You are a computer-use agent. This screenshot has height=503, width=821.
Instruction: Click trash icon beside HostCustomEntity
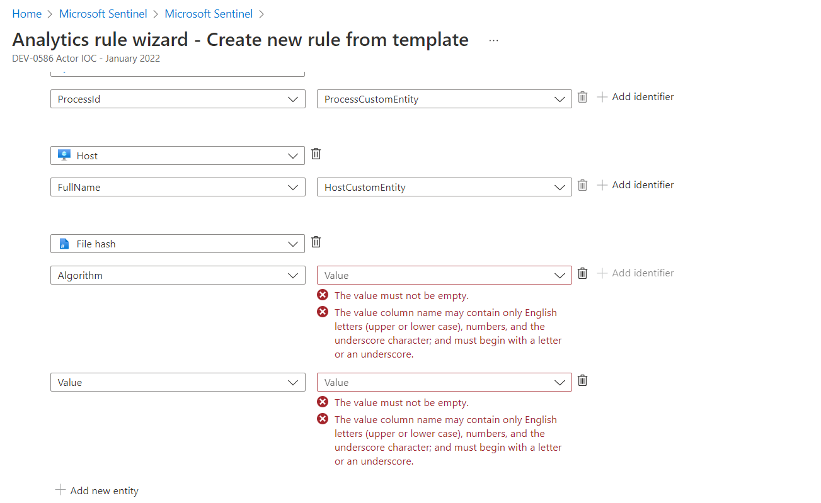point(583,185)
